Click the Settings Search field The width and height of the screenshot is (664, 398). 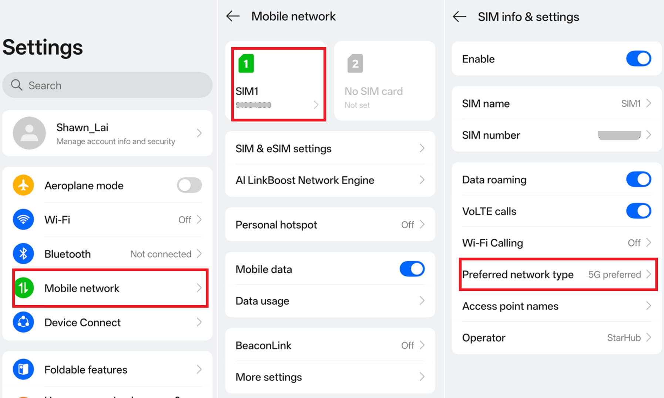pos(107,85)
